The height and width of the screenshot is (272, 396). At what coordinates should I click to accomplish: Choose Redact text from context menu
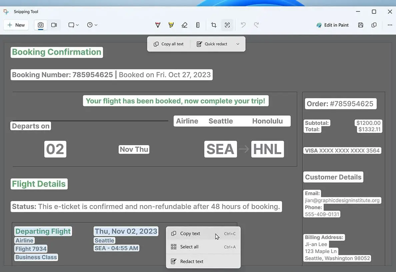192,261
